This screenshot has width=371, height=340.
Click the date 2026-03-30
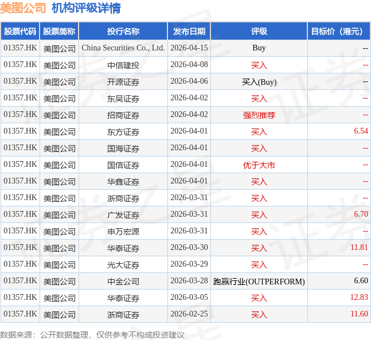point(189,247)
